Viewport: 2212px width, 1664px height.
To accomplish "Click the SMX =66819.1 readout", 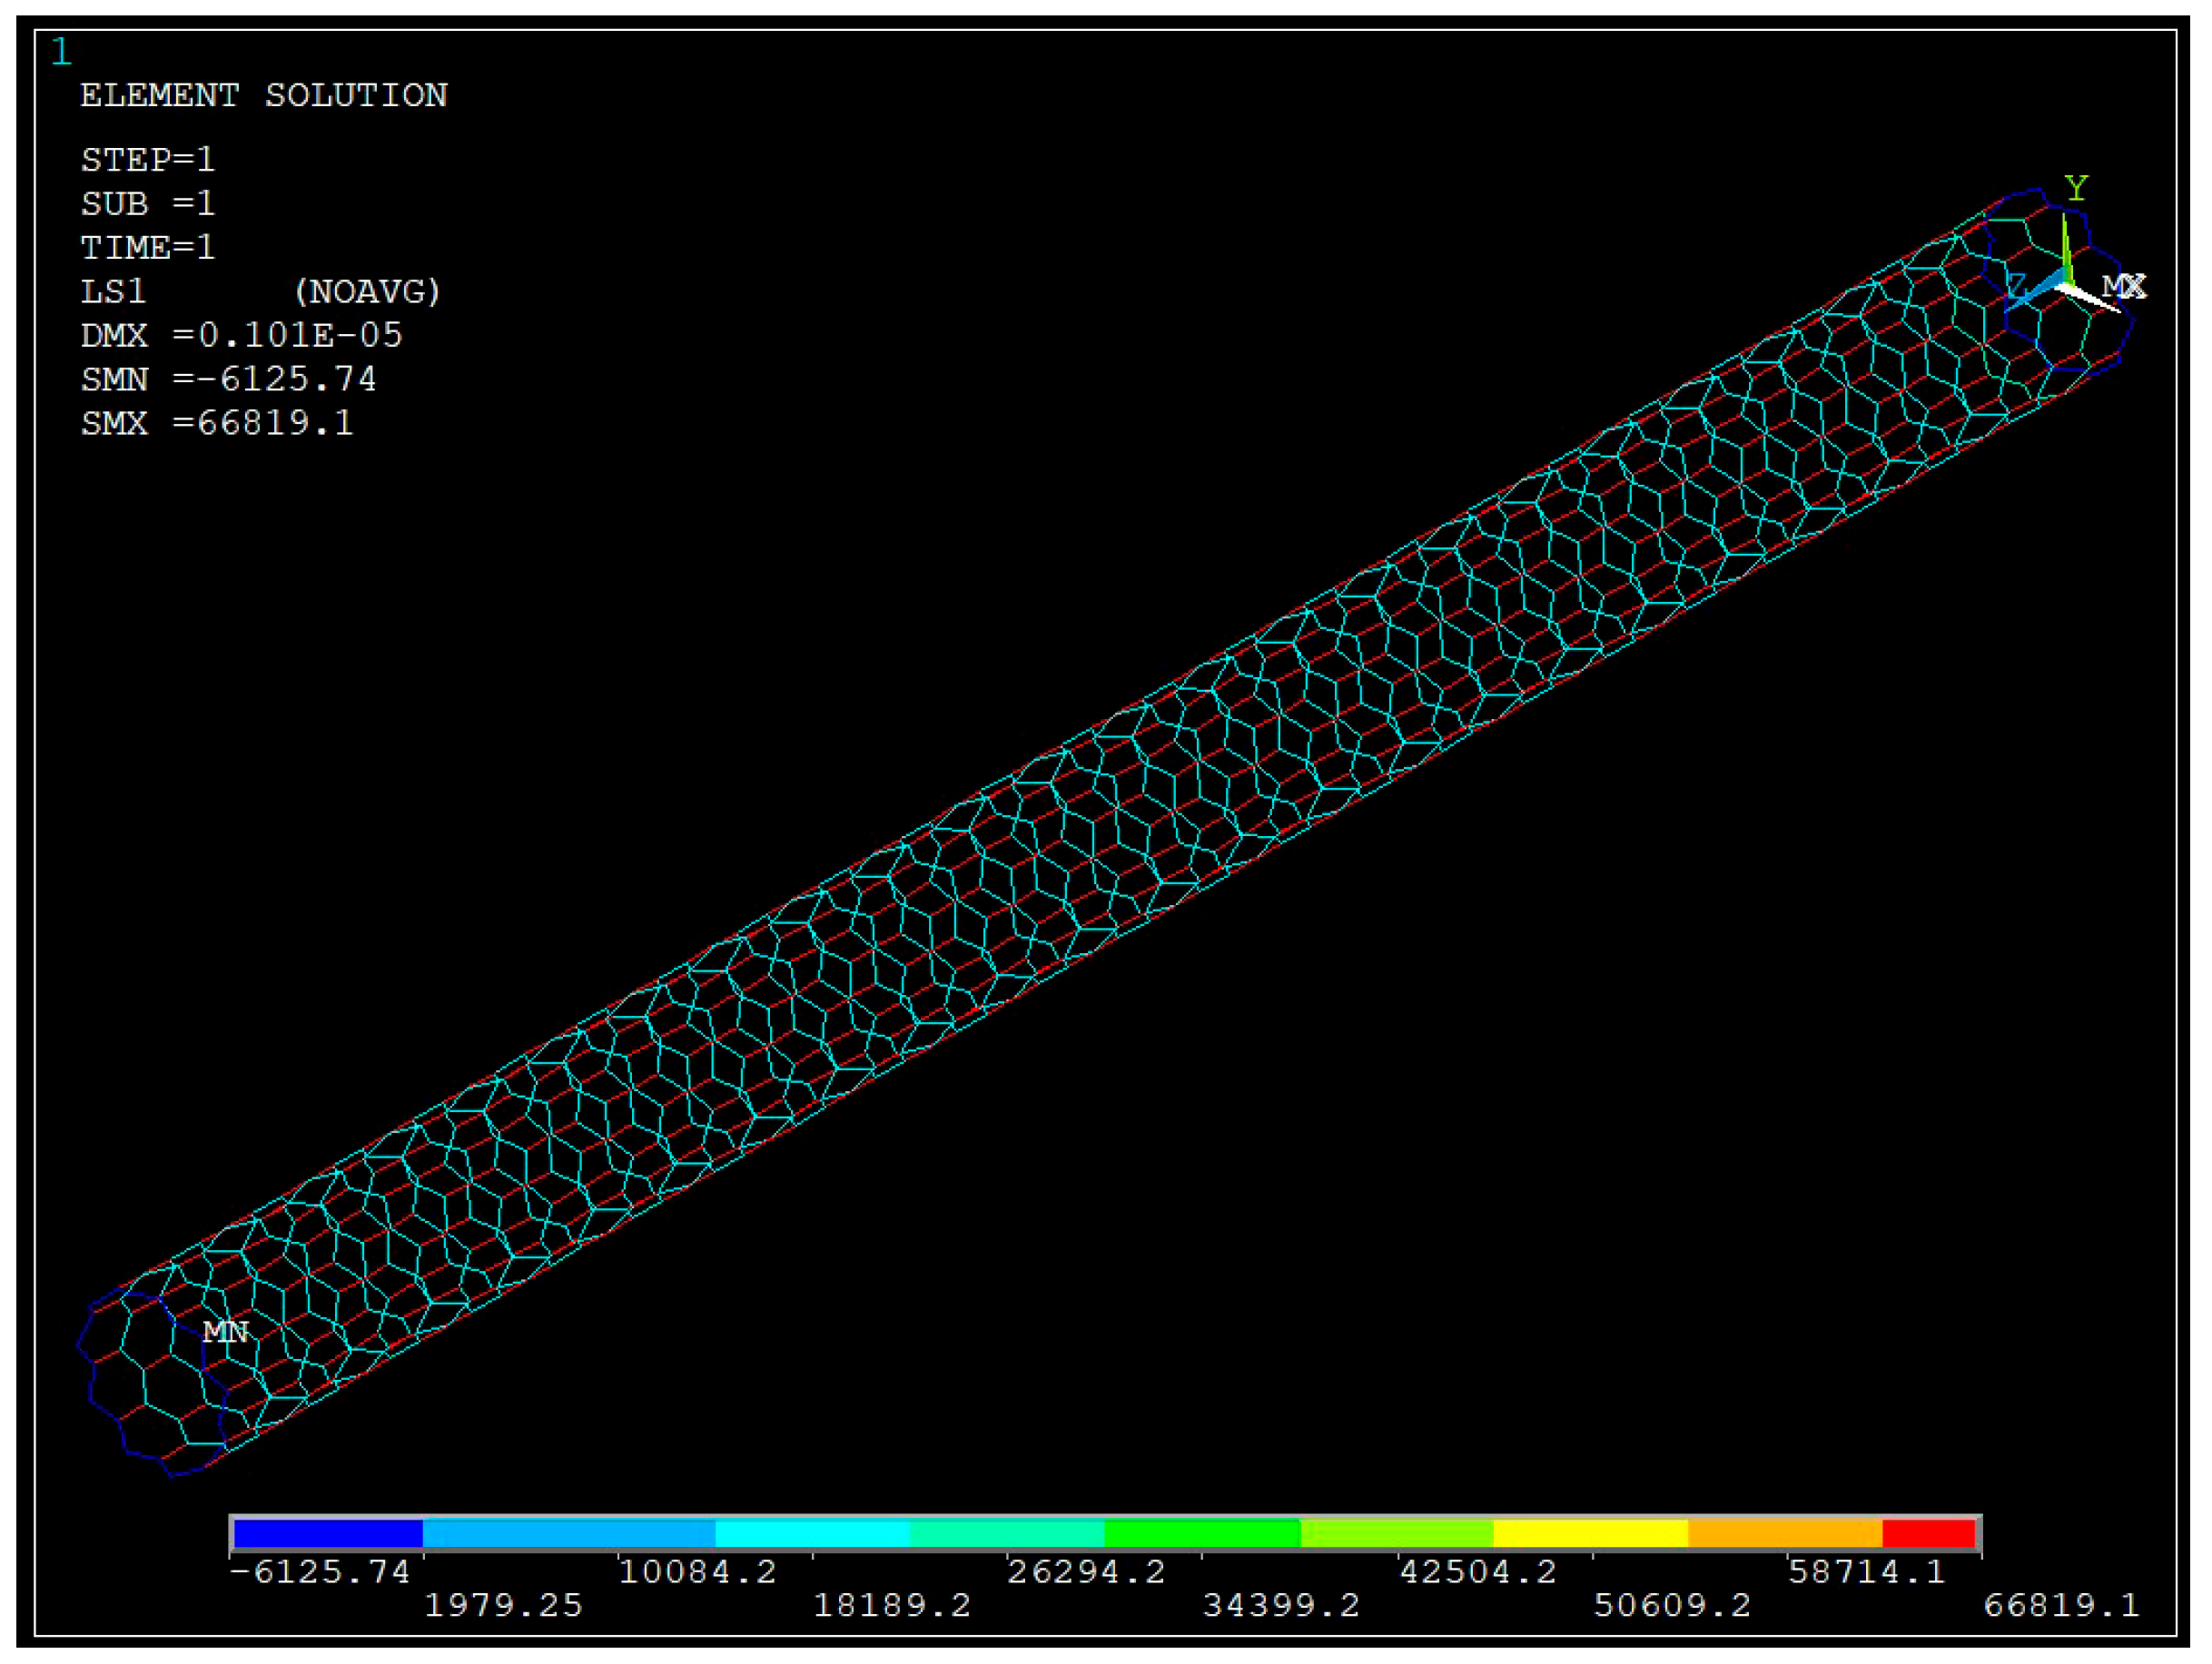I will coord(217,423).
